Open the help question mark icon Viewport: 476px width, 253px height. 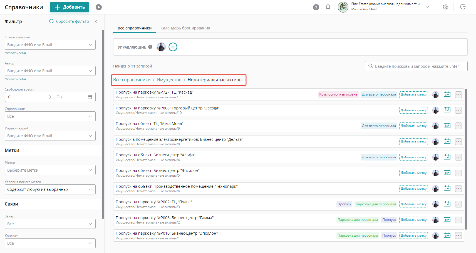[x=316, y=7]
